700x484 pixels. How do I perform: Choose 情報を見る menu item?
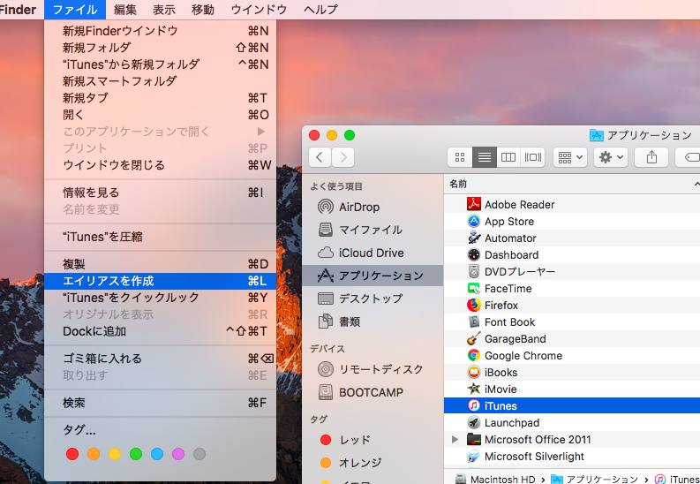point(161,193)
